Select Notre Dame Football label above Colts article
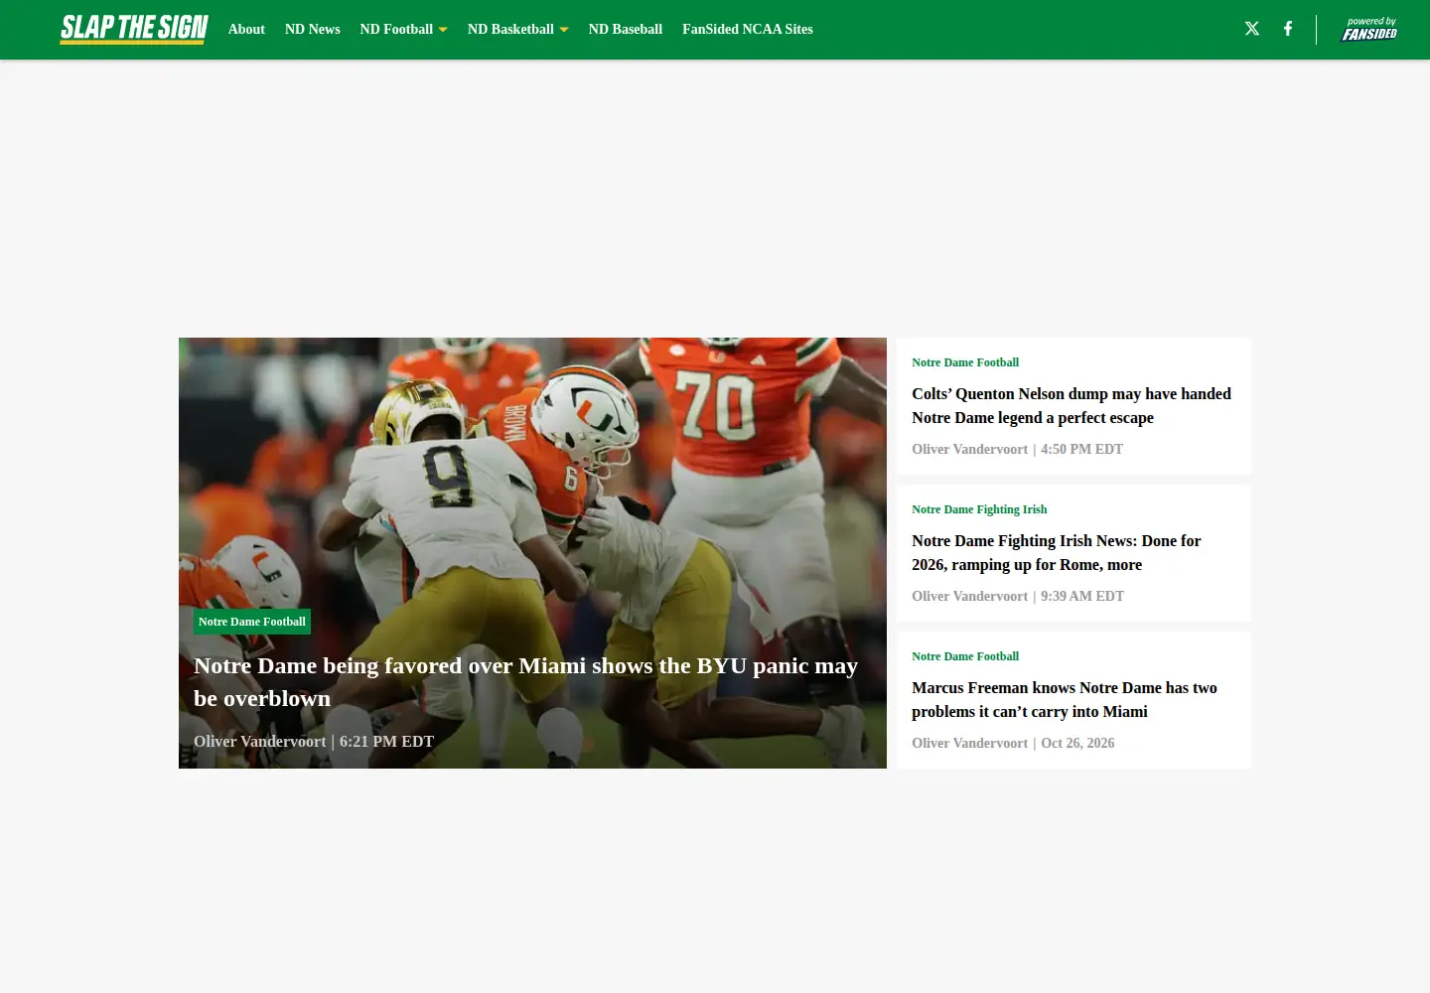 click(x=965, y=362)
